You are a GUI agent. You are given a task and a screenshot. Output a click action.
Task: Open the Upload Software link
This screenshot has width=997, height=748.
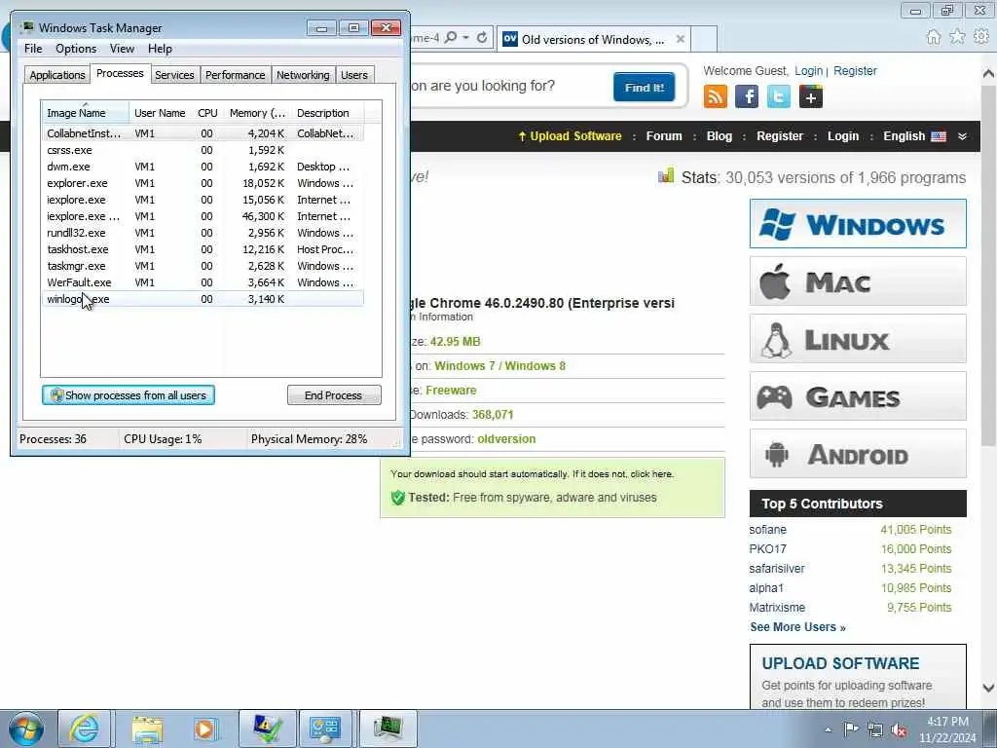(x=570, y=136)
